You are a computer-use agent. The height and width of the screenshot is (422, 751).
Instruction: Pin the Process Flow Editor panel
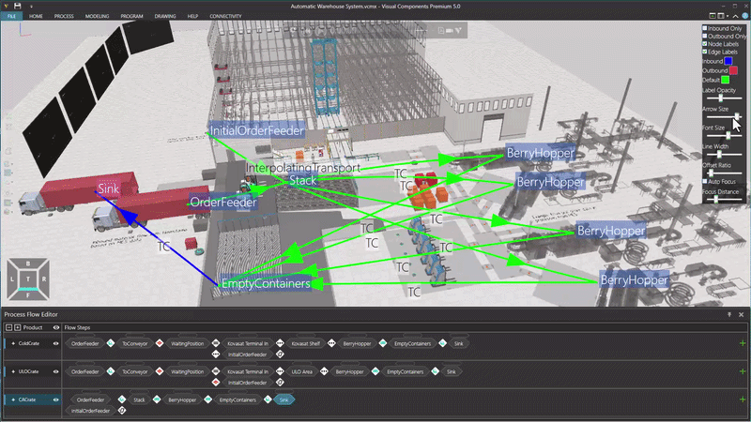(729, 314)
